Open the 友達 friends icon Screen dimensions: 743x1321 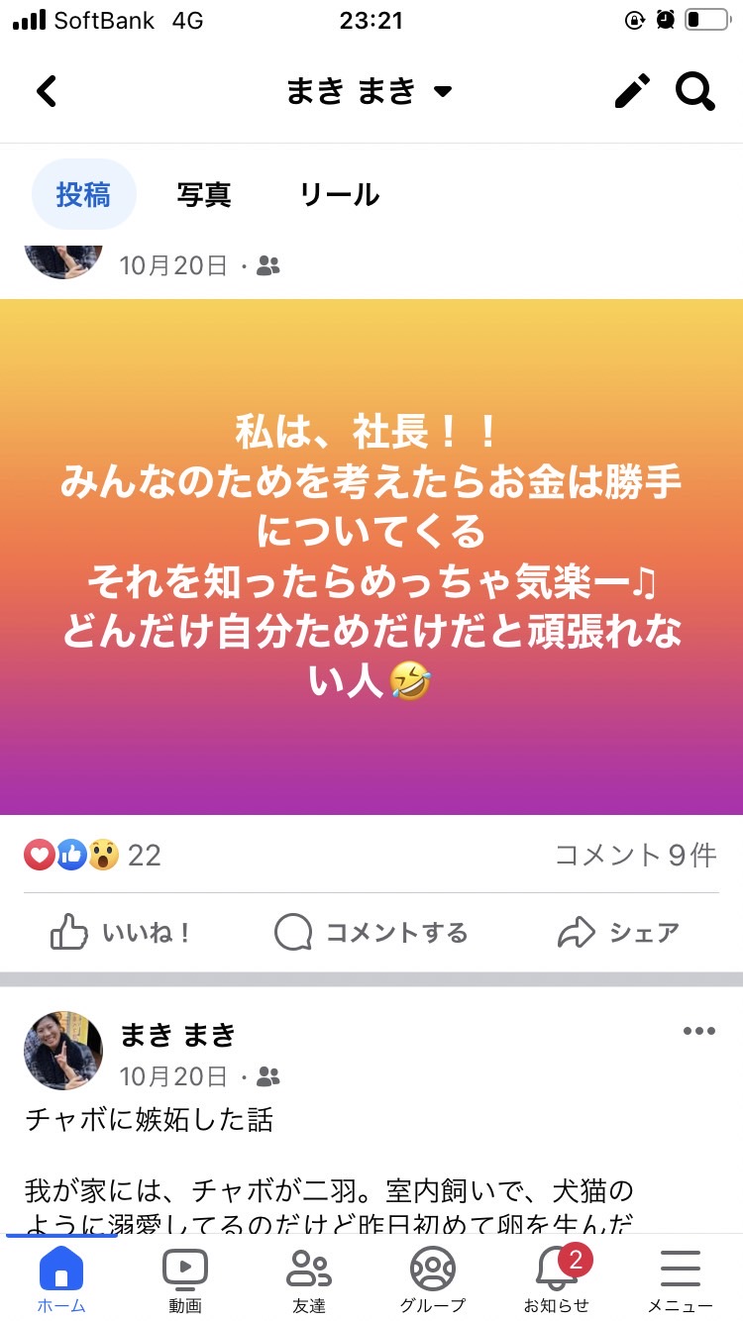click(309, 1278)
